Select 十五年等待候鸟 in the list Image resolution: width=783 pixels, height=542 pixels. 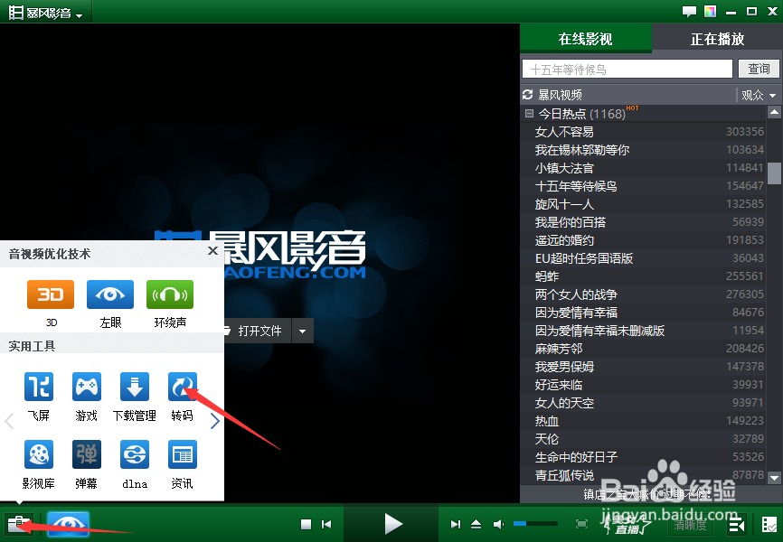[x=643, y=186]
